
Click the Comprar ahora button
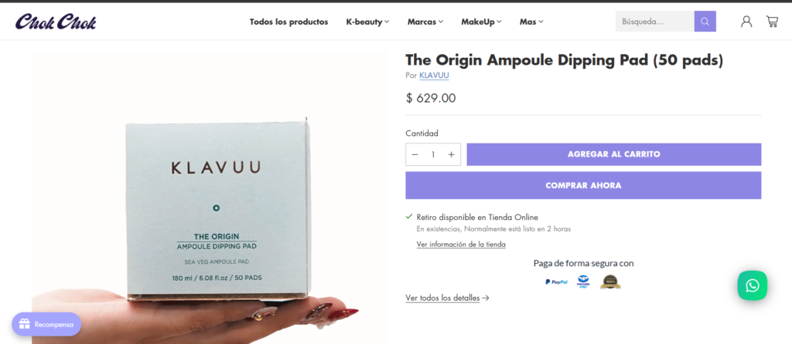pos(583,185)
